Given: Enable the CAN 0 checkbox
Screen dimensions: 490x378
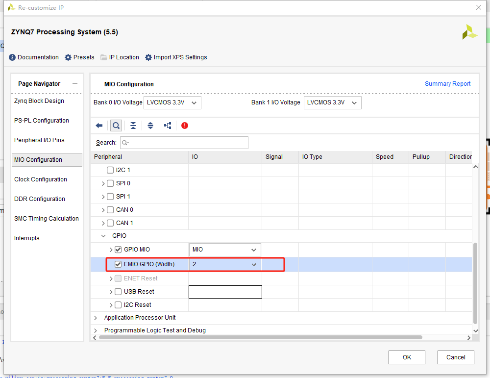Looking at the screenshot, I should pyautogui.click(x=110, y=210).
